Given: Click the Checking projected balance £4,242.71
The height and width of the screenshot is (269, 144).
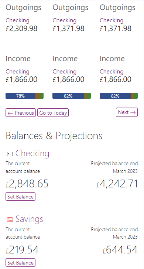Looking at the screenshot, I should point(117,184).
